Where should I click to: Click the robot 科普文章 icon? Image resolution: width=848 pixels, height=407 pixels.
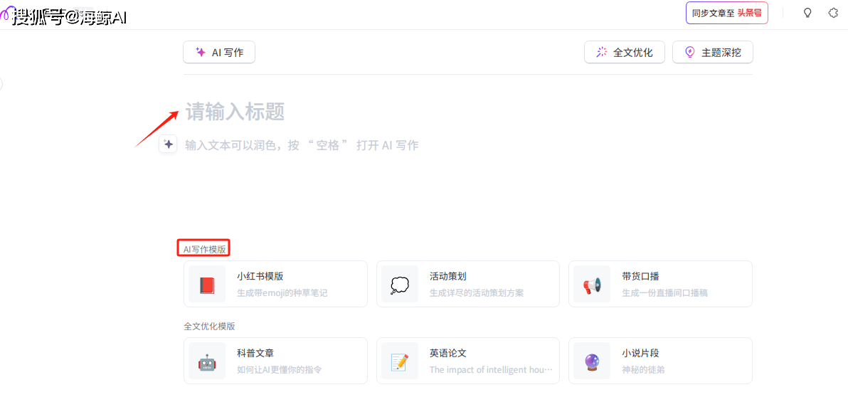pyautogui.click(x=207, y=361)
